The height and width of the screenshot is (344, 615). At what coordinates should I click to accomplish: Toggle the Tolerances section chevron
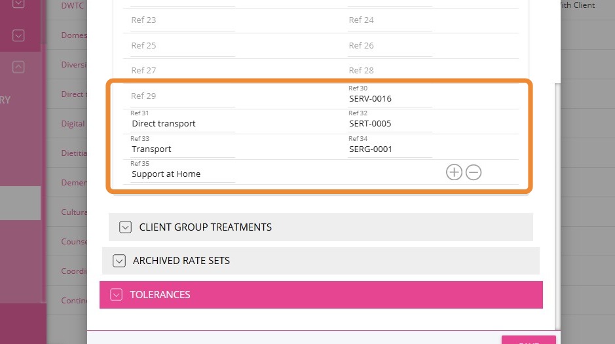click(117, 295)
